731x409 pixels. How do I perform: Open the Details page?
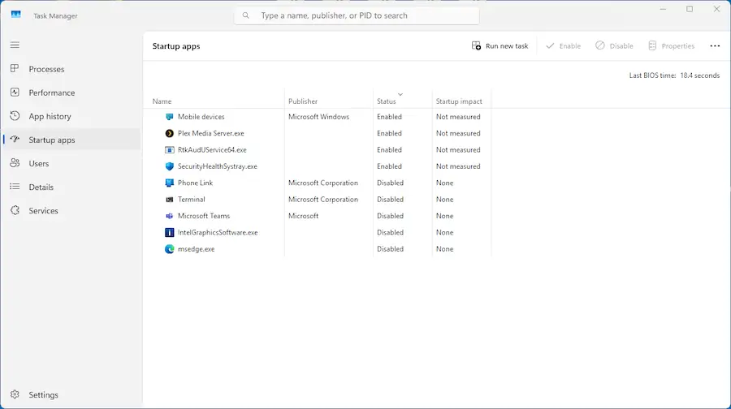[x=71, y=187]
